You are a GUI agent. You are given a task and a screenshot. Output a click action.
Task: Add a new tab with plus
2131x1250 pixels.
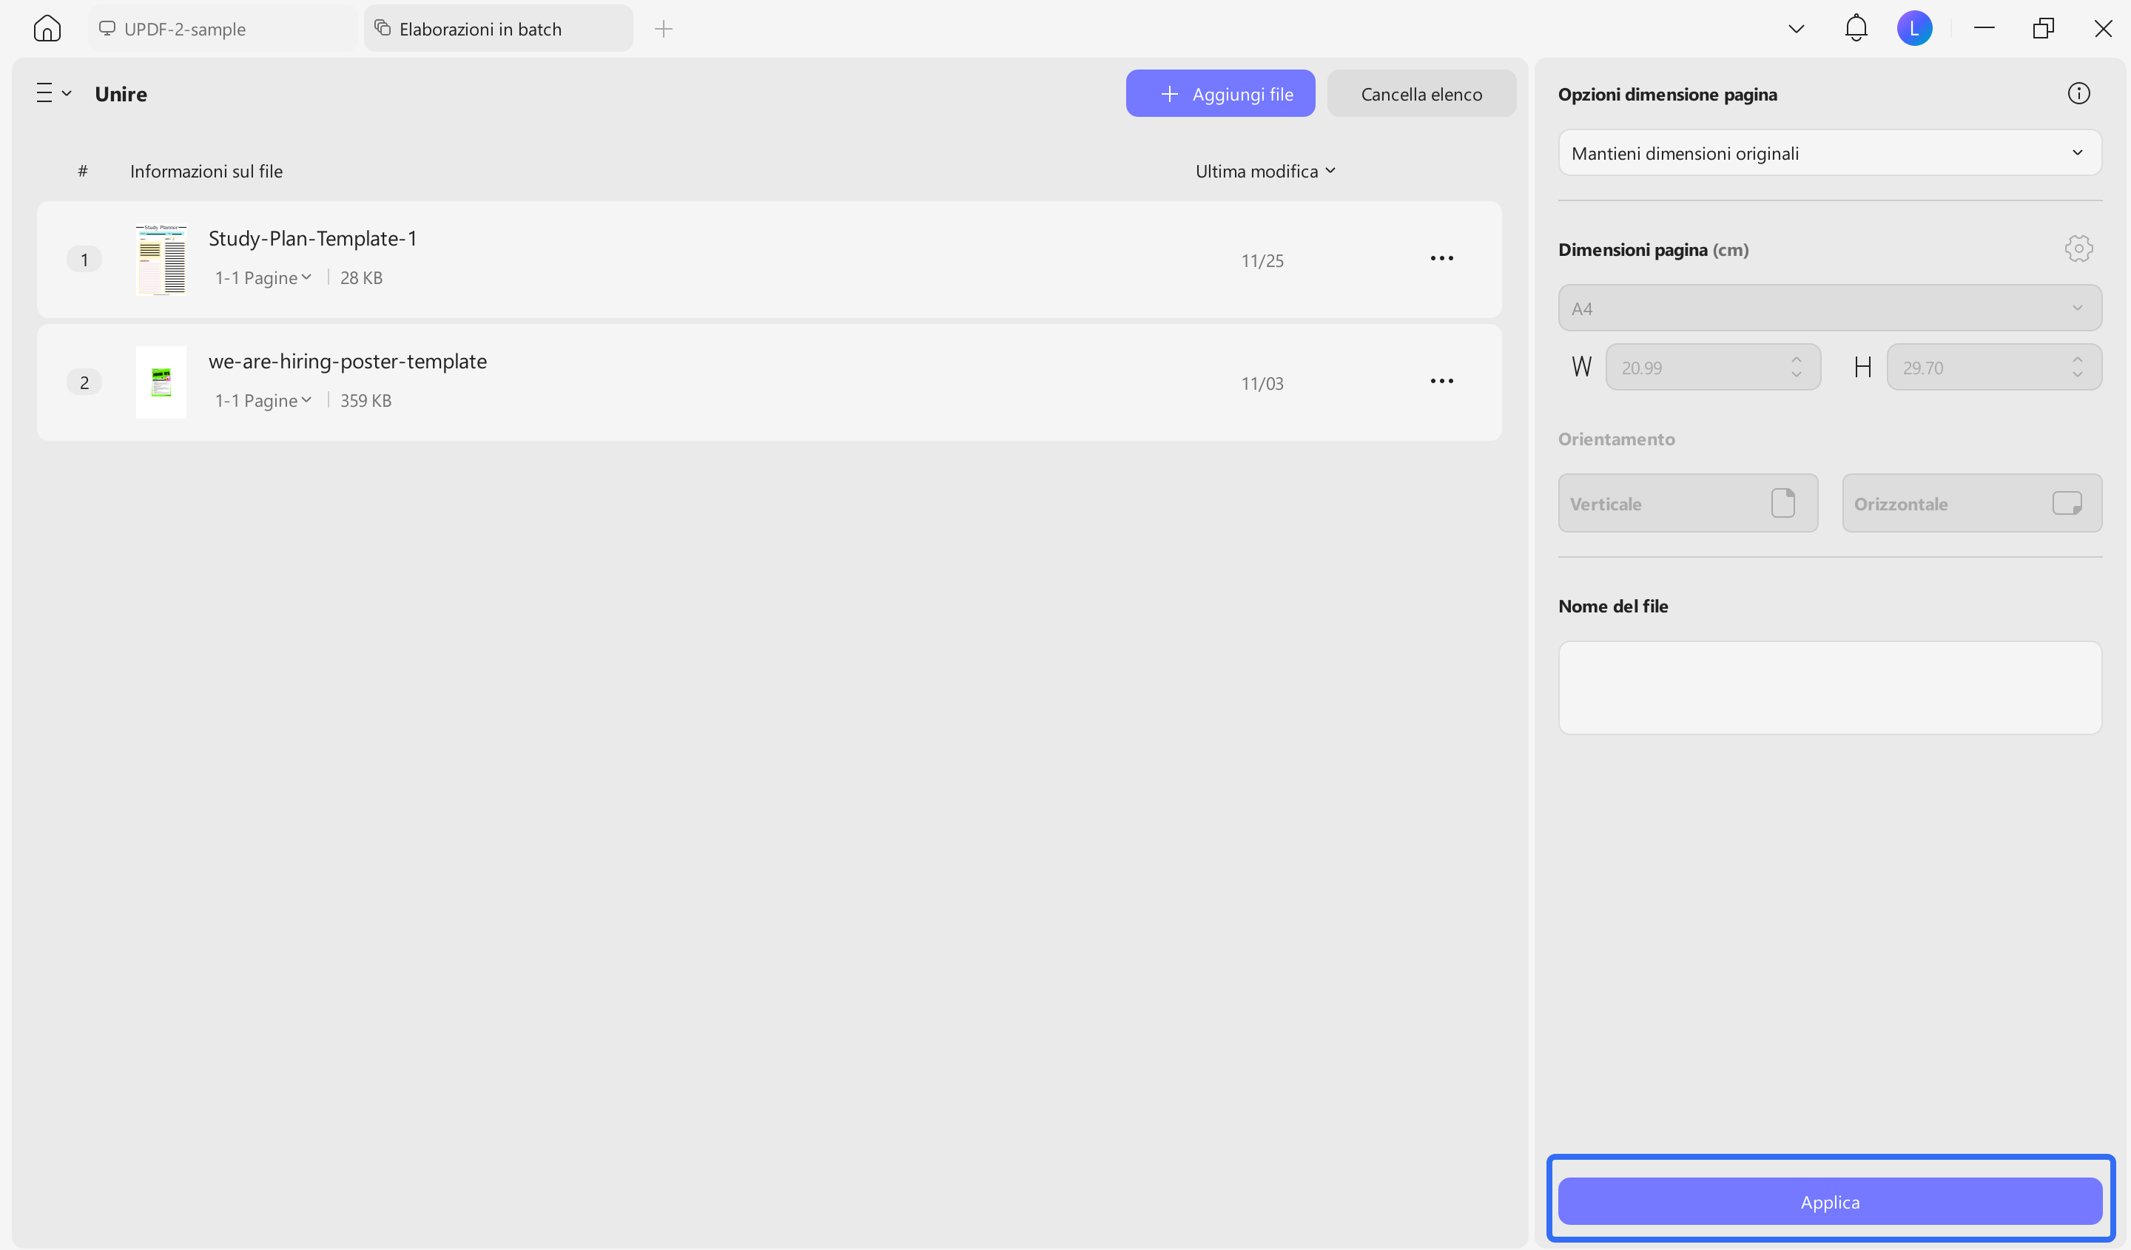(x=663, y=29)
